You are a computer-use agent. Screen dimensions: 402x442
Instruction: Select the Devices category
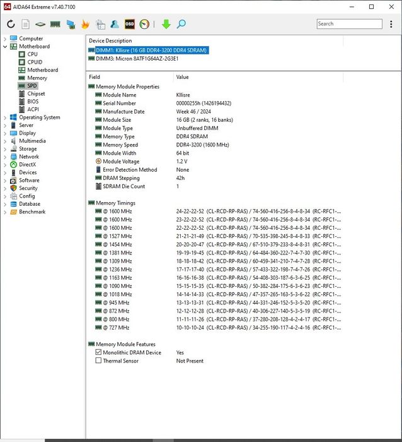point(23,172)
